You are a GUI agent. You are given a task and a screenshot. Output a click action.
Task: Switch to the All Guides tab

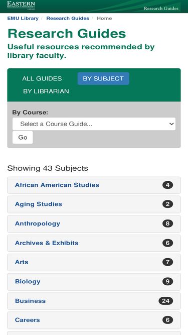[42, 79]
